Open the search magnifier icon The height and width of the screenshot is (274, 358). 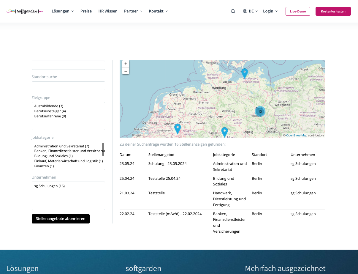[233, 11]
